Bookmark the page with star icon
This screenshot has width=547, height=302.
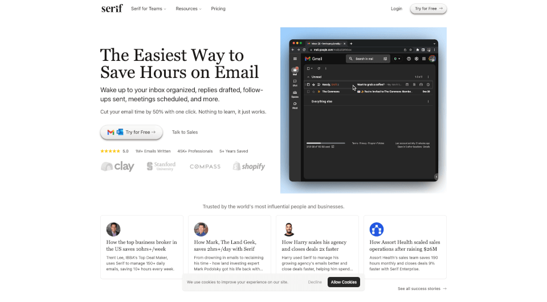coord(411,50)
